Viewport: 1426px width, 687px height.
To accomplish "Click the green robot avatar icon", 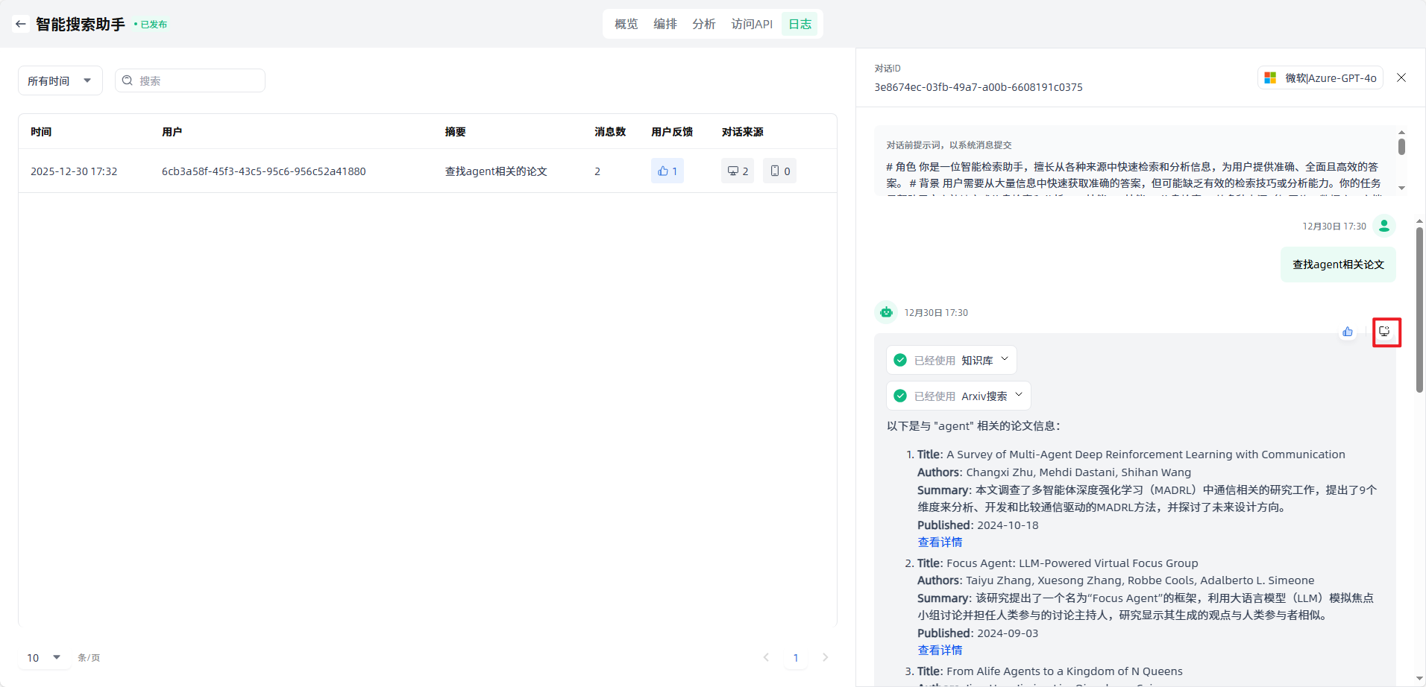I will [886, 312].
